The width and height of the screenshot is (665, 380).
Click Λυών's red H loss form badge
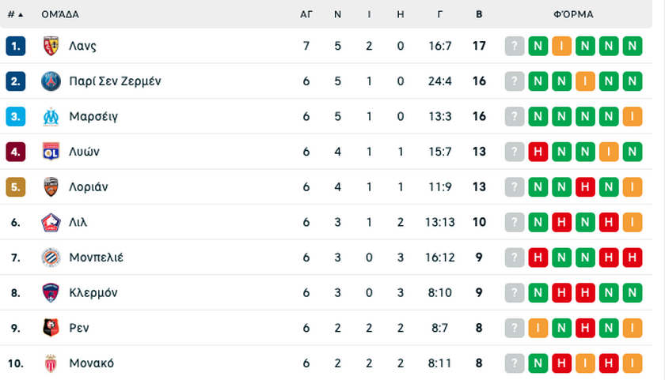(x=538, y=152)
